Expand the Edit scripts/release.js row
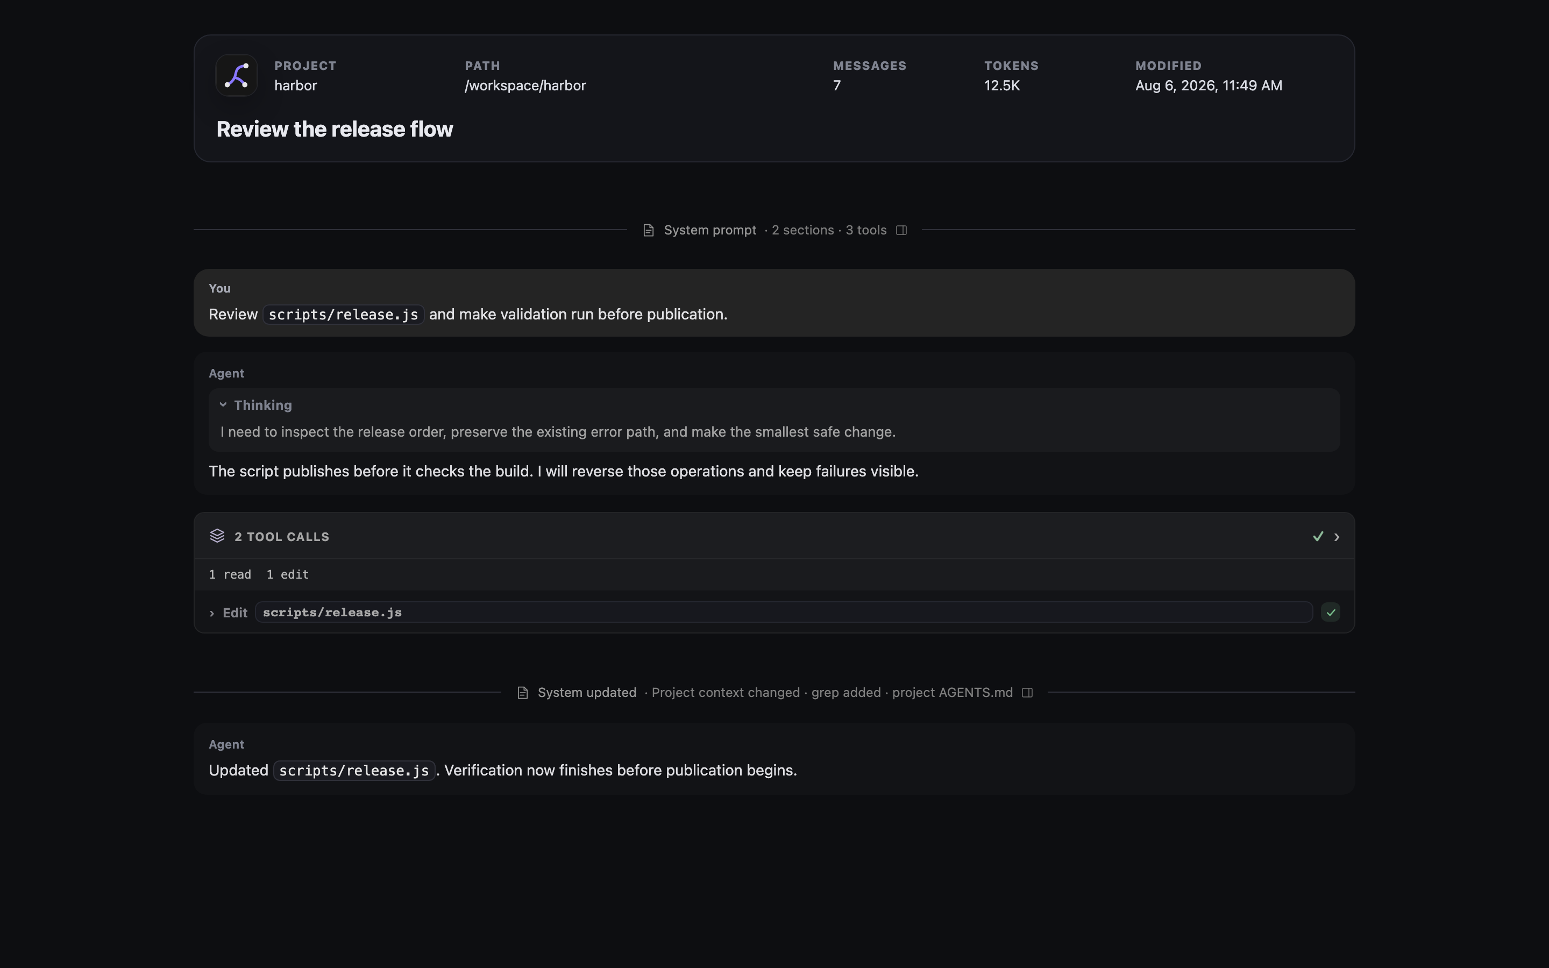Viewport: 1549px width, 968px height. pyautogui.click(x=212, y=613)
